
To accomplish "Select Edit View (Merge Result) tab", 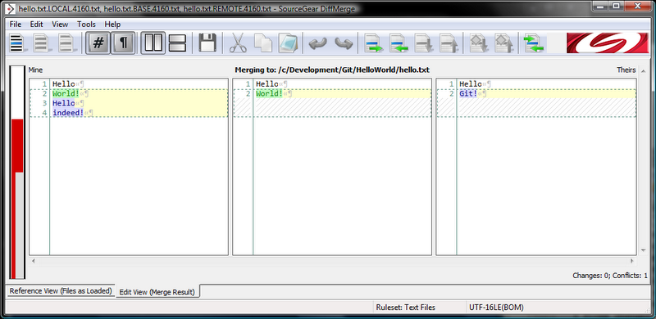I will click(x=157, y=292).
